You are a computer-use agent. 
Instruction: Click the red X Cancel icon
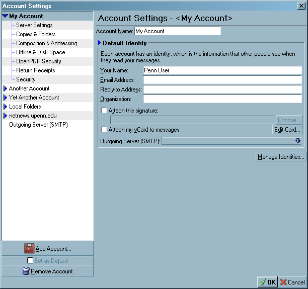pos(283,282)
